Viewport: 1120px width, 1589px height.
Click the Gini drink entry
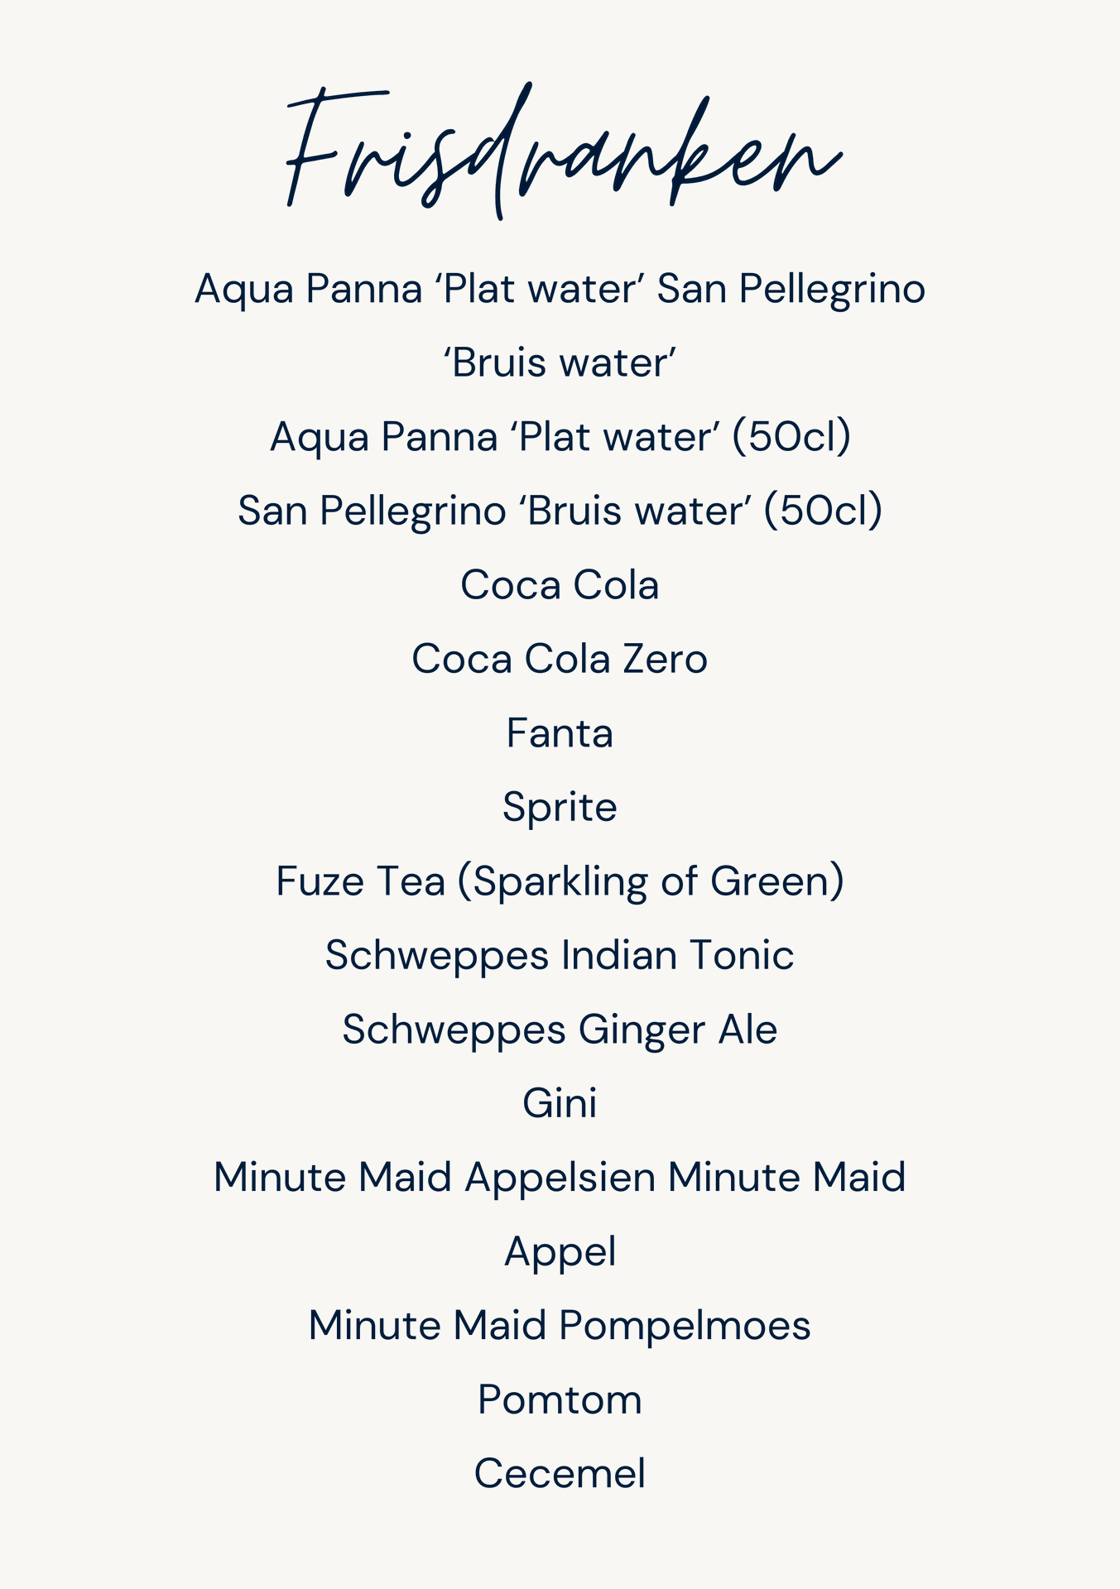tap(560, 1103)
